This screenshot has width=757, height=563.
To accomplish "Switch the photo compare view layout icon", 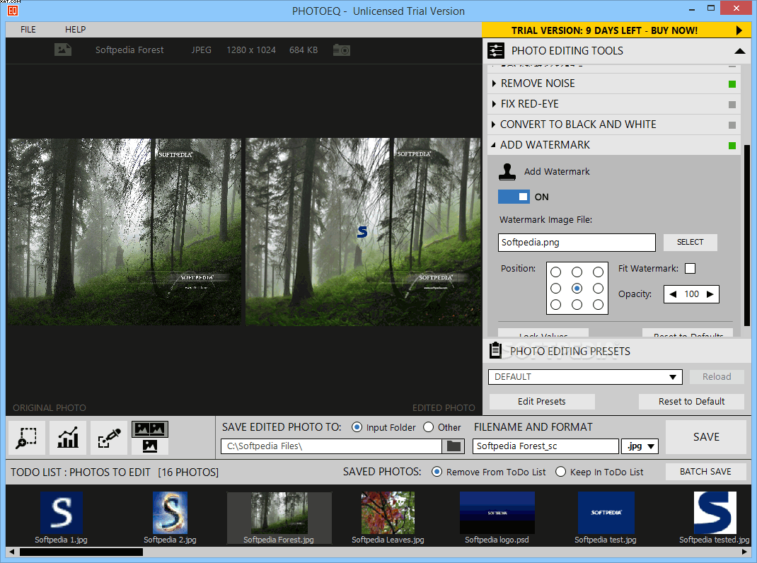I will coord(150,438).
